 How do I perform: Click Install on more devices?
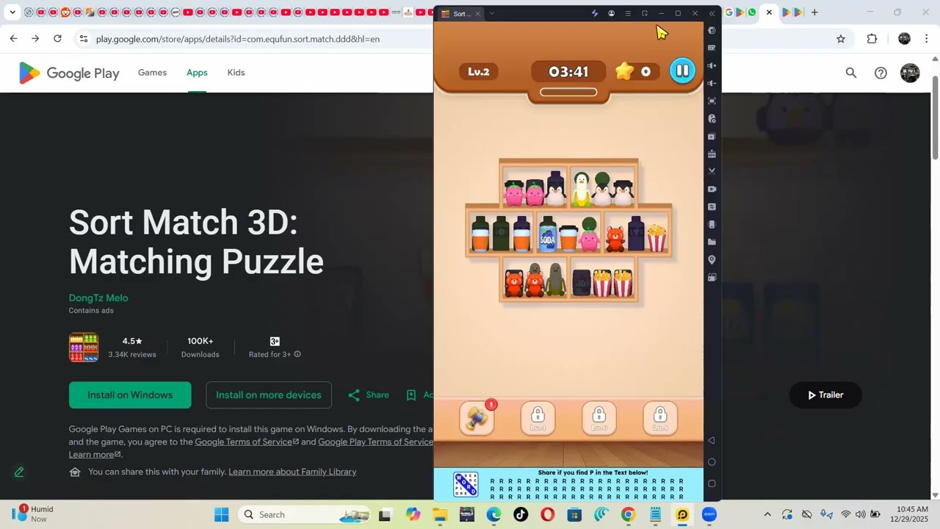click(x=269, y=395)
